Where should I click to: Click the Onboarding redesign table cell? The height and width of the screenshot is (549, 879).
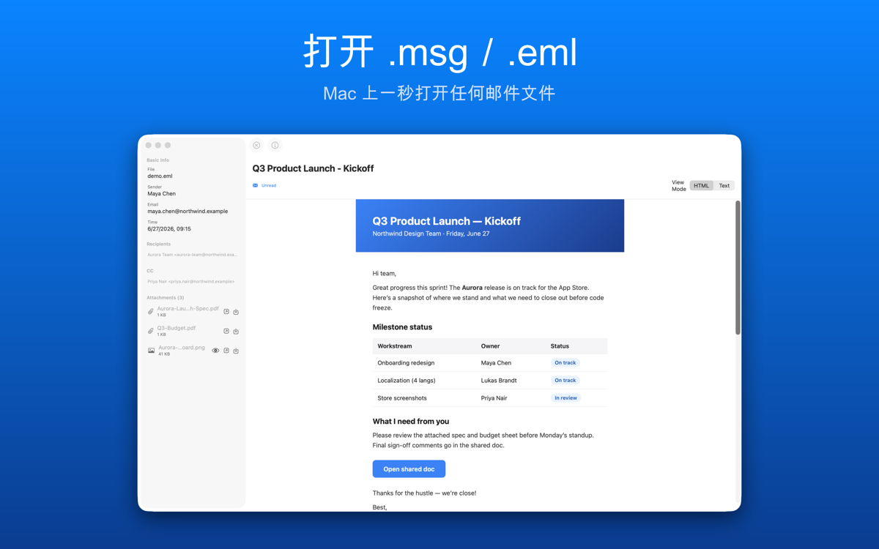406,362
